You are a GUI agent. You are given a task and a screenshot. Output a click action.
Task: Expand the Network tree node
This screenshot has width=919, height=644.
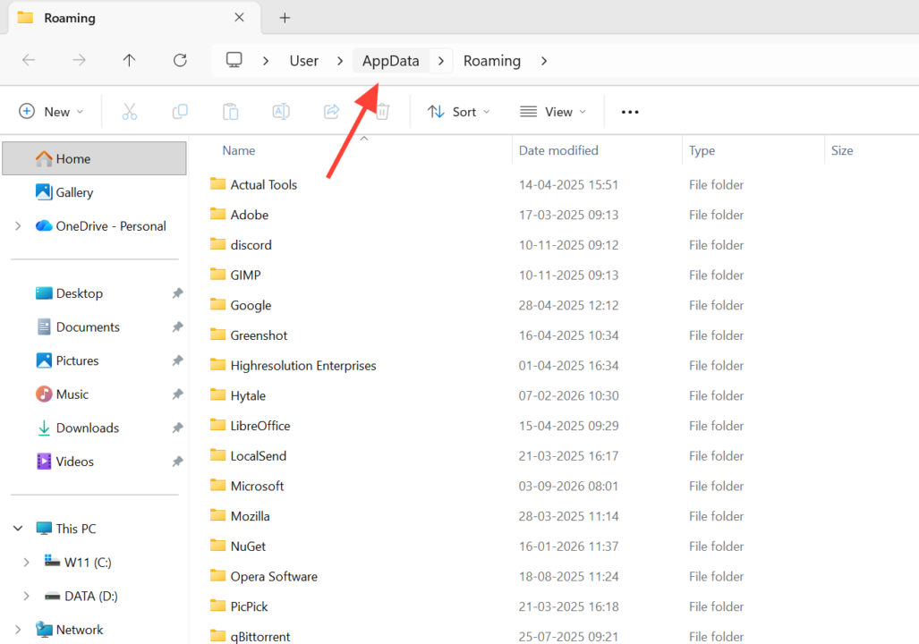pos(18,630)
